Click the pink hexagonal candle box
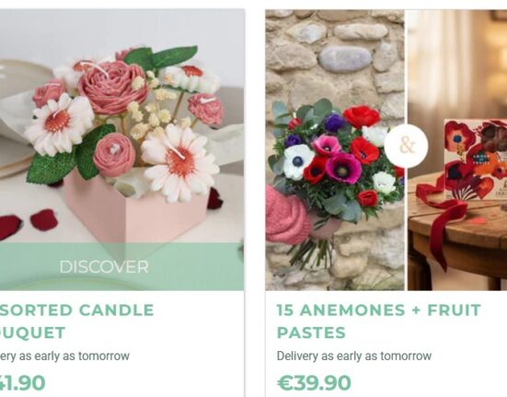The width and height of the screenshot is (507, 397). tap(136, 210)
